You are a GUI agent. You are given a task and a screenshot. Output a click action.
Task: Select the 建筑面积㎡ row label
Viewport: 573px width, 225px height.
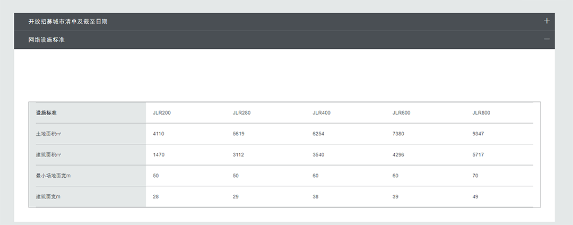(48, 155)
